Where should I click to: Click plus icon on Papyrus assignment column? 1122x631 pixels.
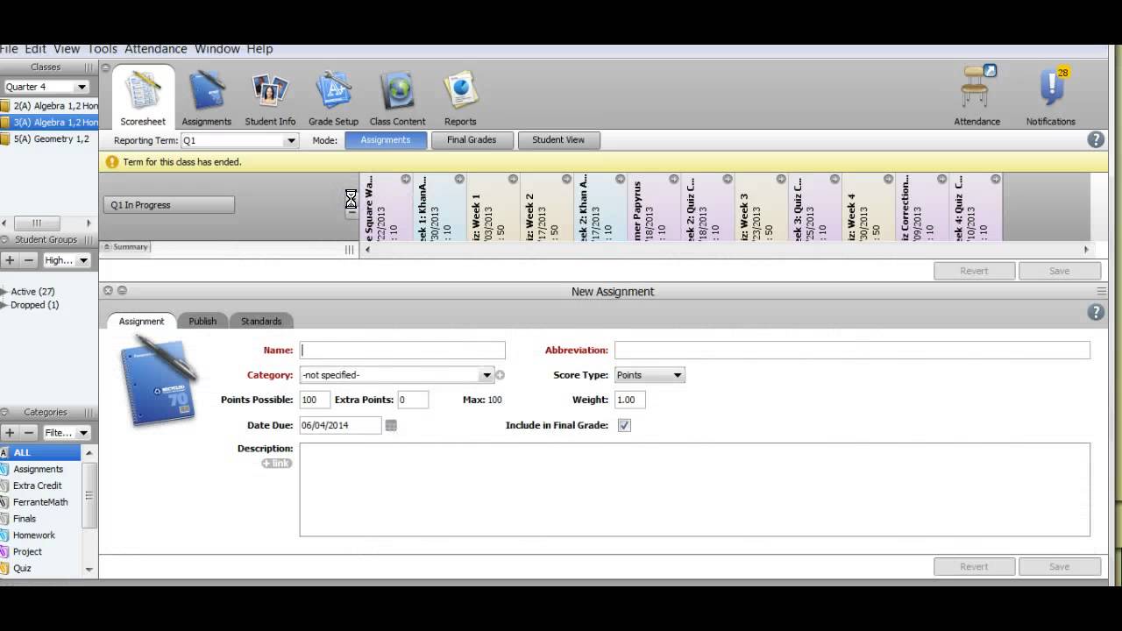coord(673,179)
